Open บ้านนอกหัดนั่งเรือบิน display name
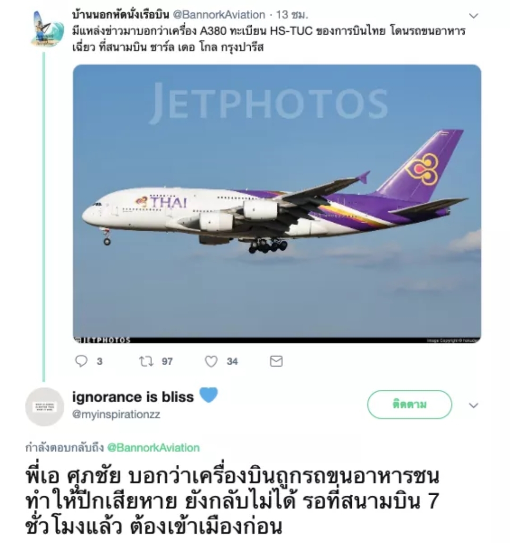 coord(120,15)
